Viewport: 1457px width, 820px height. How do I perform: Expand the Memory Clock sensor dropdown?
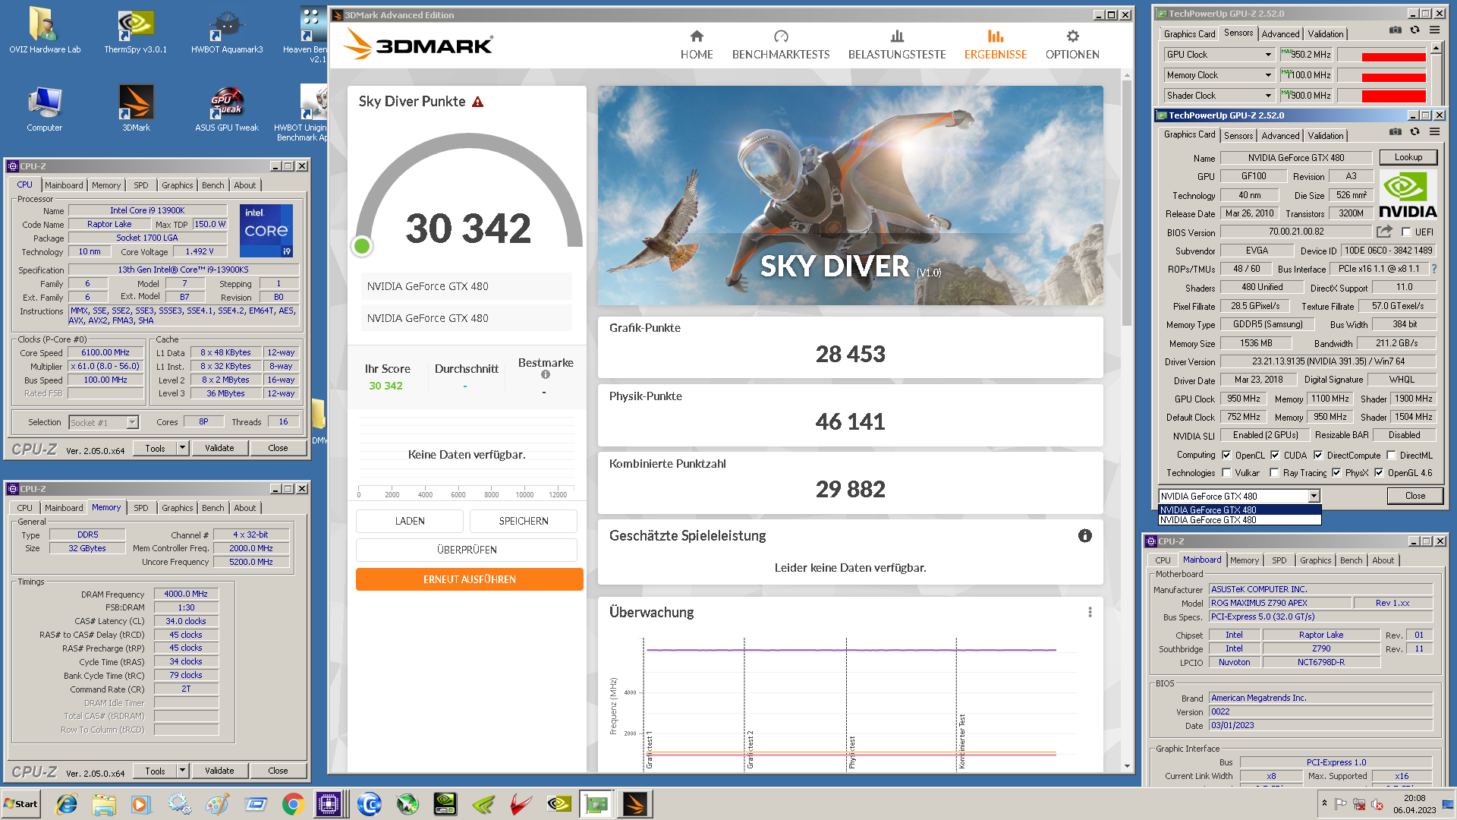tap(1268, 75)
